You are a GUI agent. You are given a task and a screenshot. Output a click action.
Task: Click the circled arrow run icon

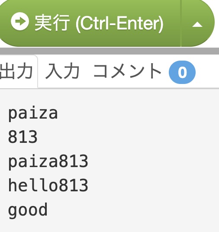click(x=20, y=22)
